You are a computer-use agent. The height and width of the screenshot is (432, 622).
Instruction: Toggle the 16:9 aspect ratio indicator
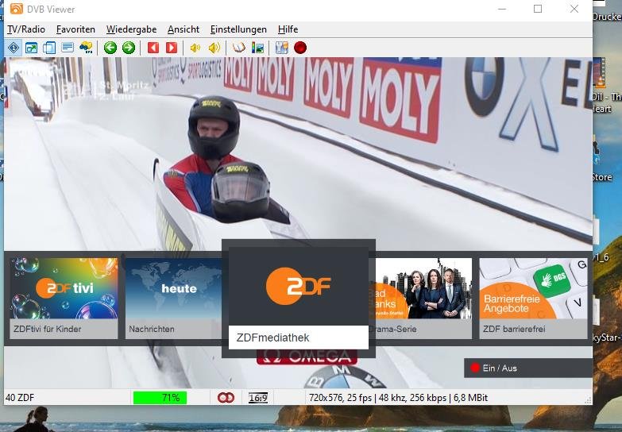pyautogui.click(x=258, y=398)
